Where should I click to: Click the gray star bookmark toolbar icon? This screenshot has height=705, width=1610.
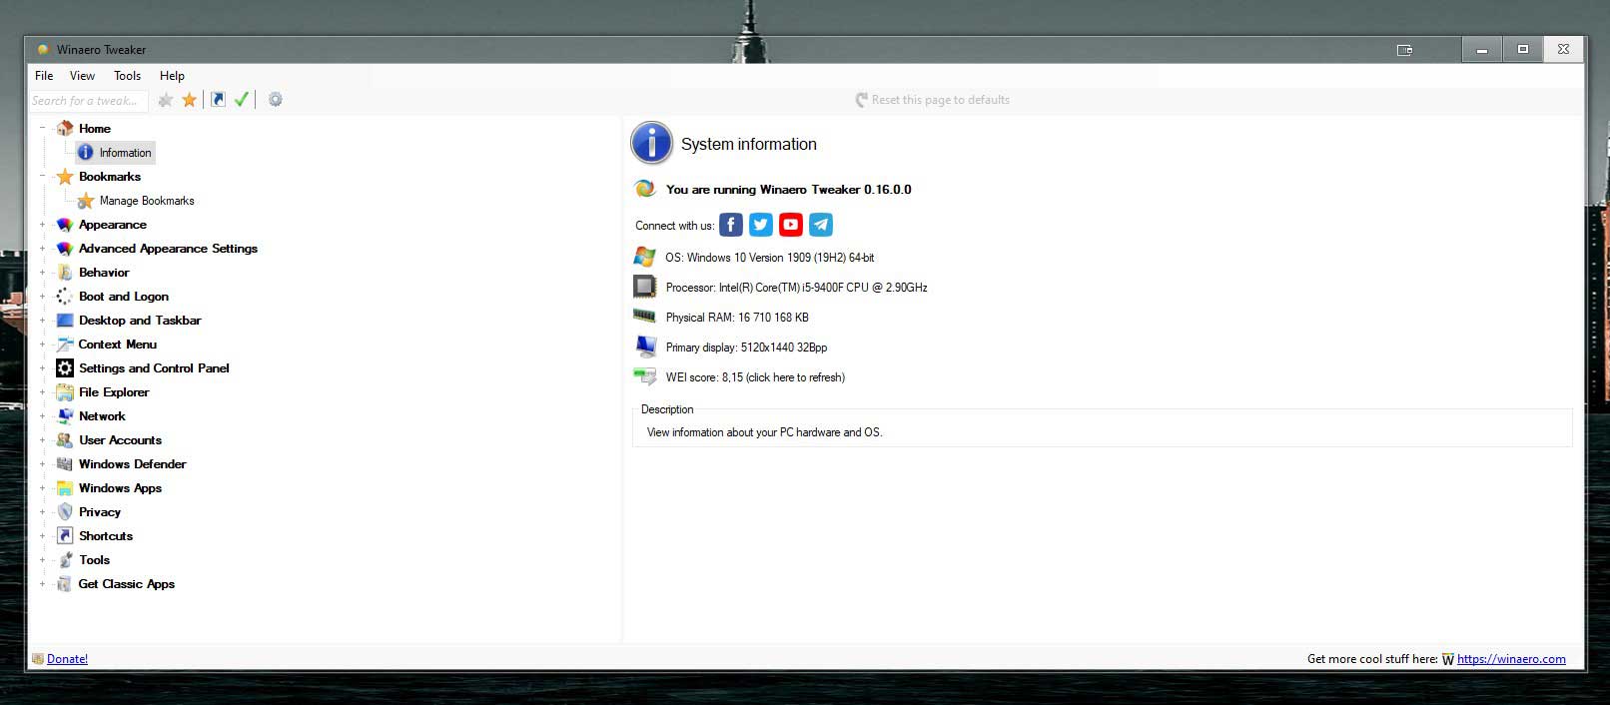pyautogui.click(x=166, y=100)
